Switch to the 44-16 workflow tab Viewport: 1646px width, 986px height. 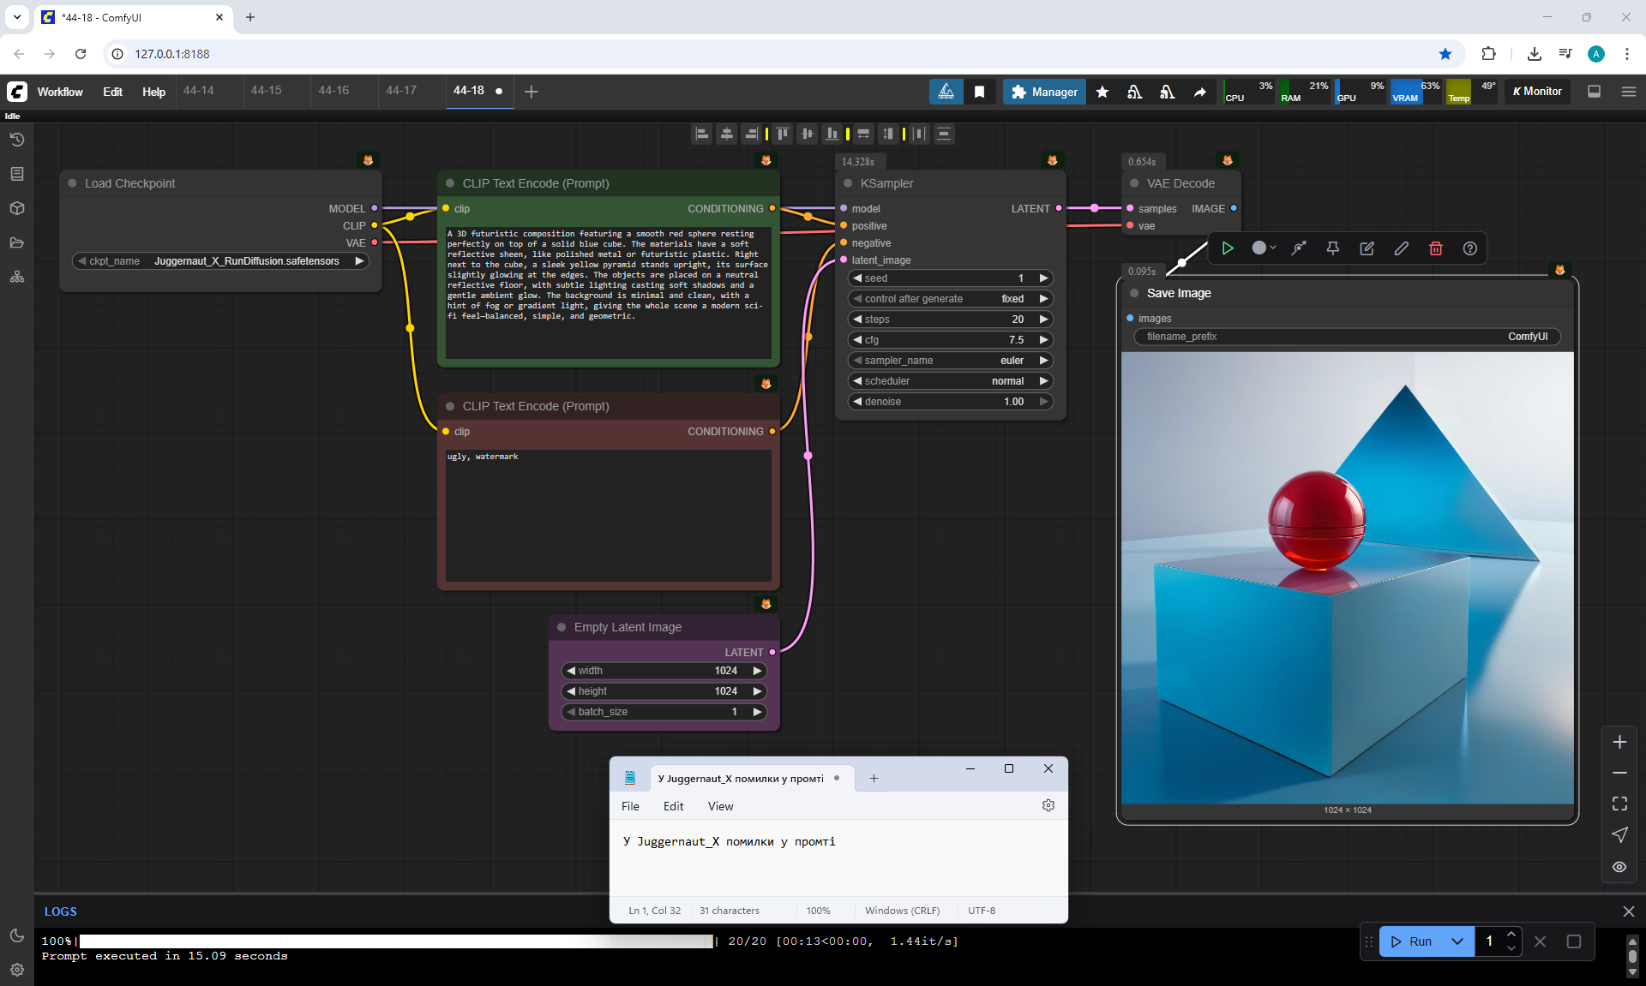pyautogui.click(x=333, y=91)
